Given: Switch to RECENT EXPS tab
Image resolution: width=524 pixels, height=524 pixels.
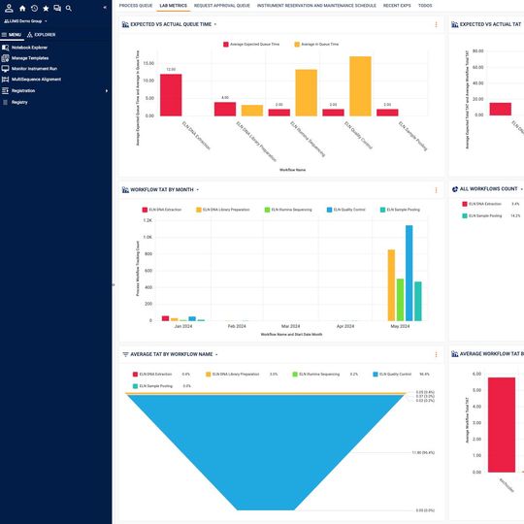Looking at the screenshot, I should 397,6.
